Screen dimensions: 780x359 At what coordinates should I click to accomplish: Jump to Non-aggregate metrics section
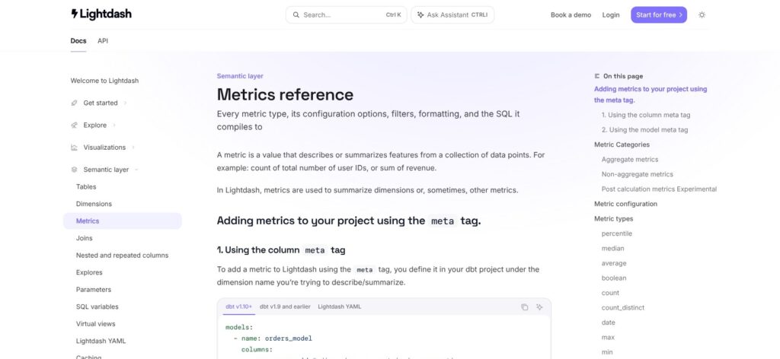(x=638, y=174)
